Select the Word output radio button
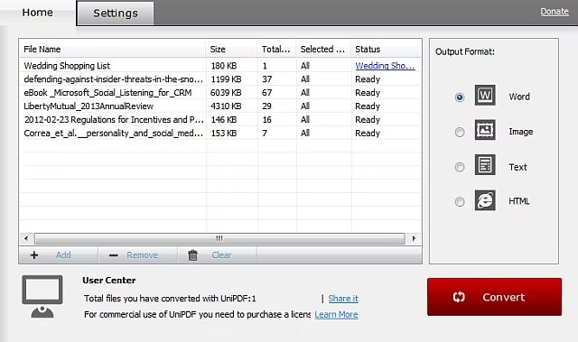 click(x=460, y=97)
